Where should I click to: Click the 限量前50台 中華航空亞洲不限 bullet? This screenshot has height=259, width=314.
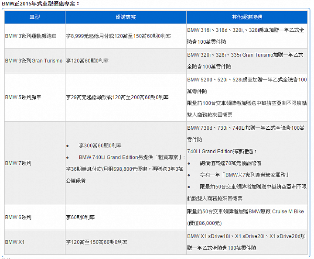click(x=253, y=187)
